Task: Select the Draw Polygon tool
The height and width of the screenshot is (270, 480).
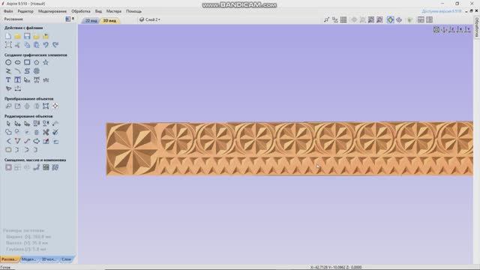Action: tap(37, 62)
